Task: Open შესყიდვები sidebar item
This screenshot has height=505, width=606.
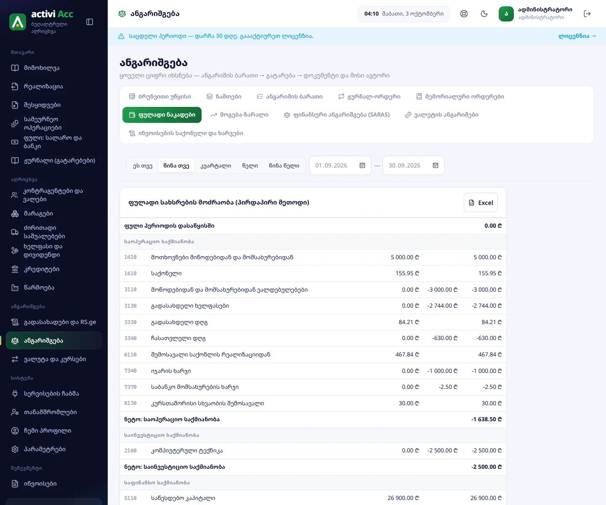Action: [x=54, y=105]
